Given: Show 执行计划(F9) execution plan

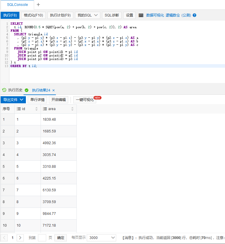Looking at the screenshot, I should pyautogui.click(x=60, y=15).
